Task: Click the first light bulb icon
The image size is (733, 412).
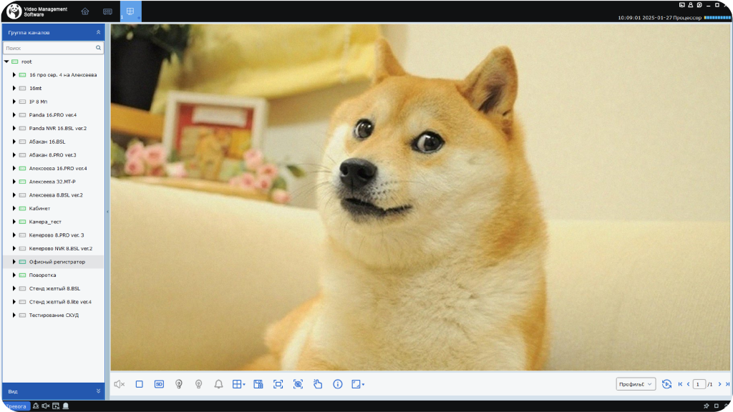Action: coord(178,384)
